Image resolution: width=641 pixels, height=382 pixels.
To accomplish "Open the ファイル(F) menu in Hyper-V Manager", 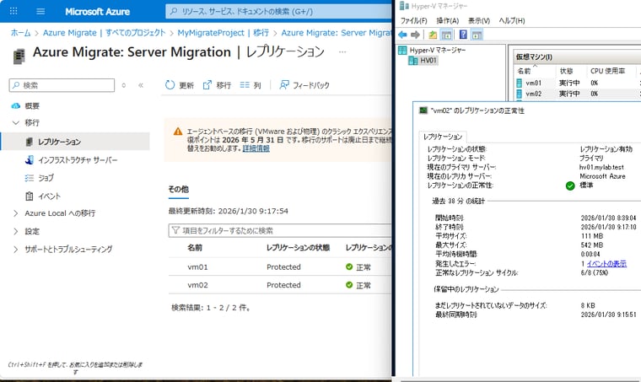I will (414, 20).
